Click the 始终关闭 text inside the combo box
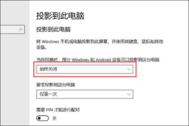The image size is (189, 126). click(48, 69)
